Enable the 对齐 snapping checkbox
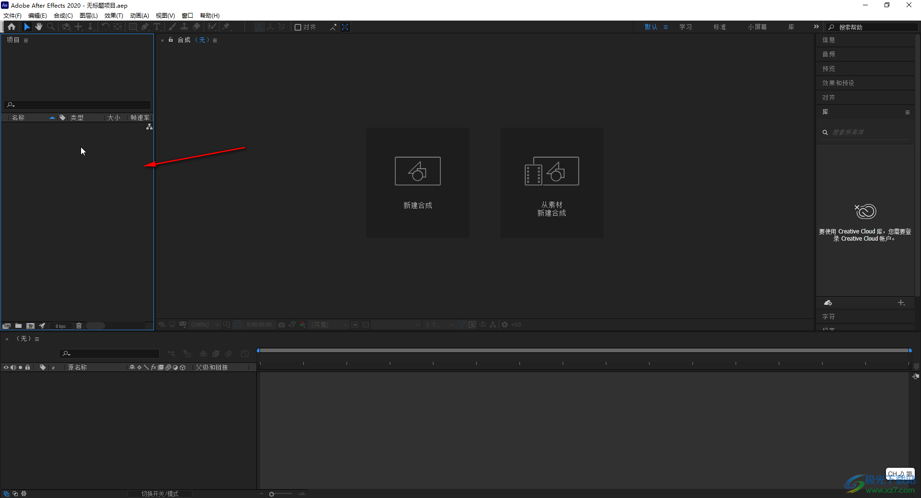921x498 pixels. [298, 27]
